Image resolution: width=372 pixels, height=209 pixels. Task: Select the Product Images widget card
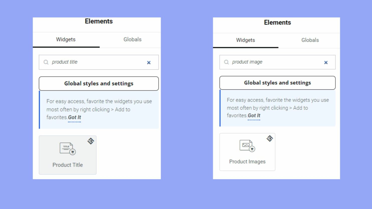(247, 152)
